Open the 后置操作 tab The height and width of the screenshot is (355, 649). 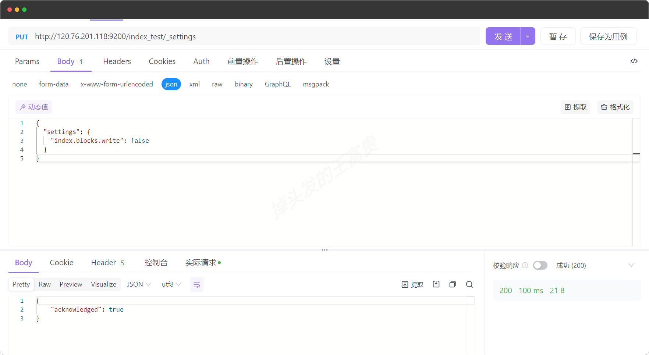[x=291, y=61]
